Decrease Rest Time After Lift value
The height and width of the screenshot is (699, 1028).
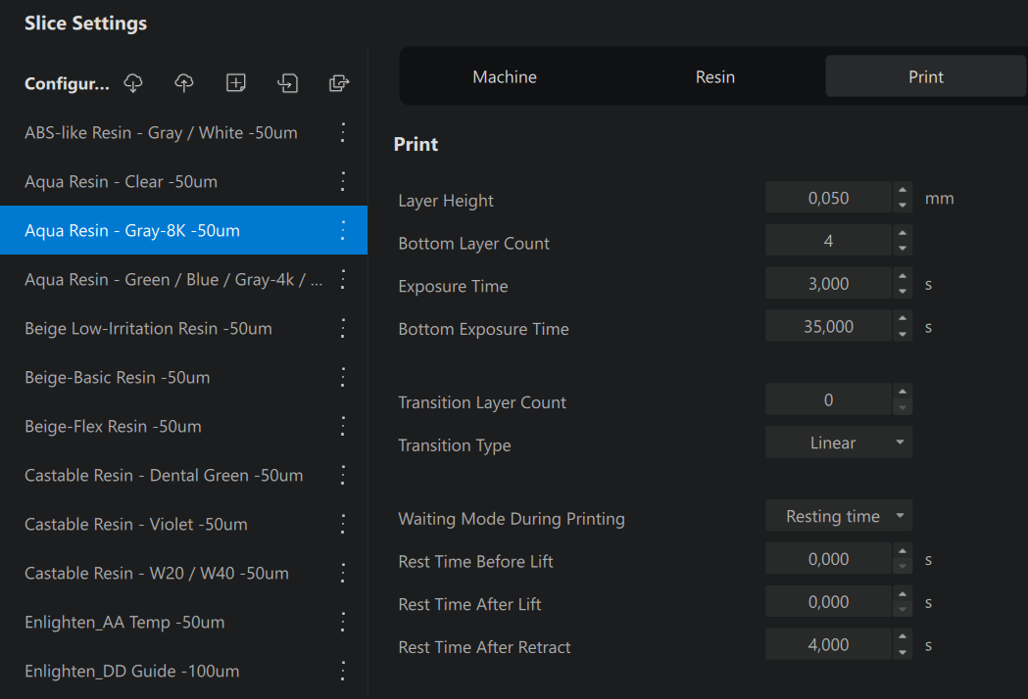click(903, 610)
